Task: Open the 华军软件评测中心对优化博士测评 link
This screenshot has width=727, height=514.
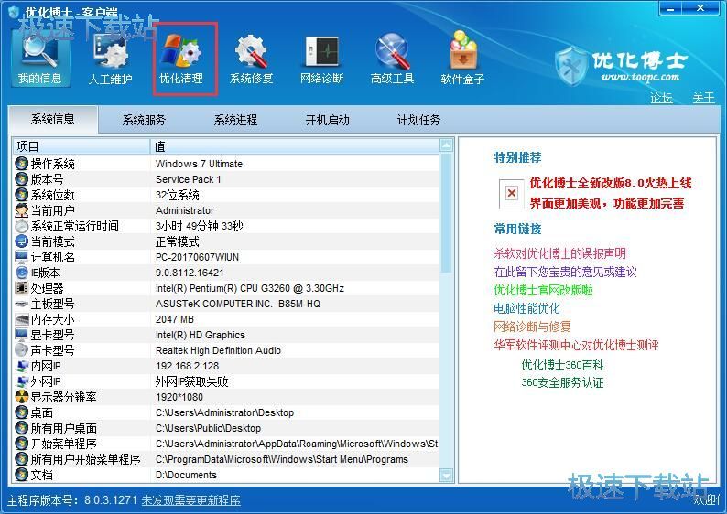Action: 576,345
